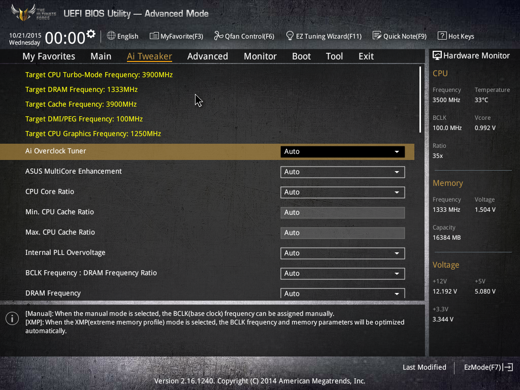Open the Monitor tab
This screenshot has height=390, width=520.
pyautogui.click(x=261, y=56)
